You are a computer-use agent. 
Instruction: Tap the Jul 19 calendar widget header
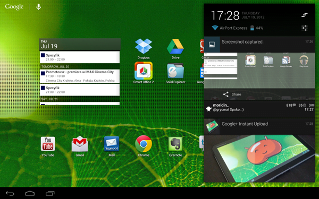click(x=80, y=44)
